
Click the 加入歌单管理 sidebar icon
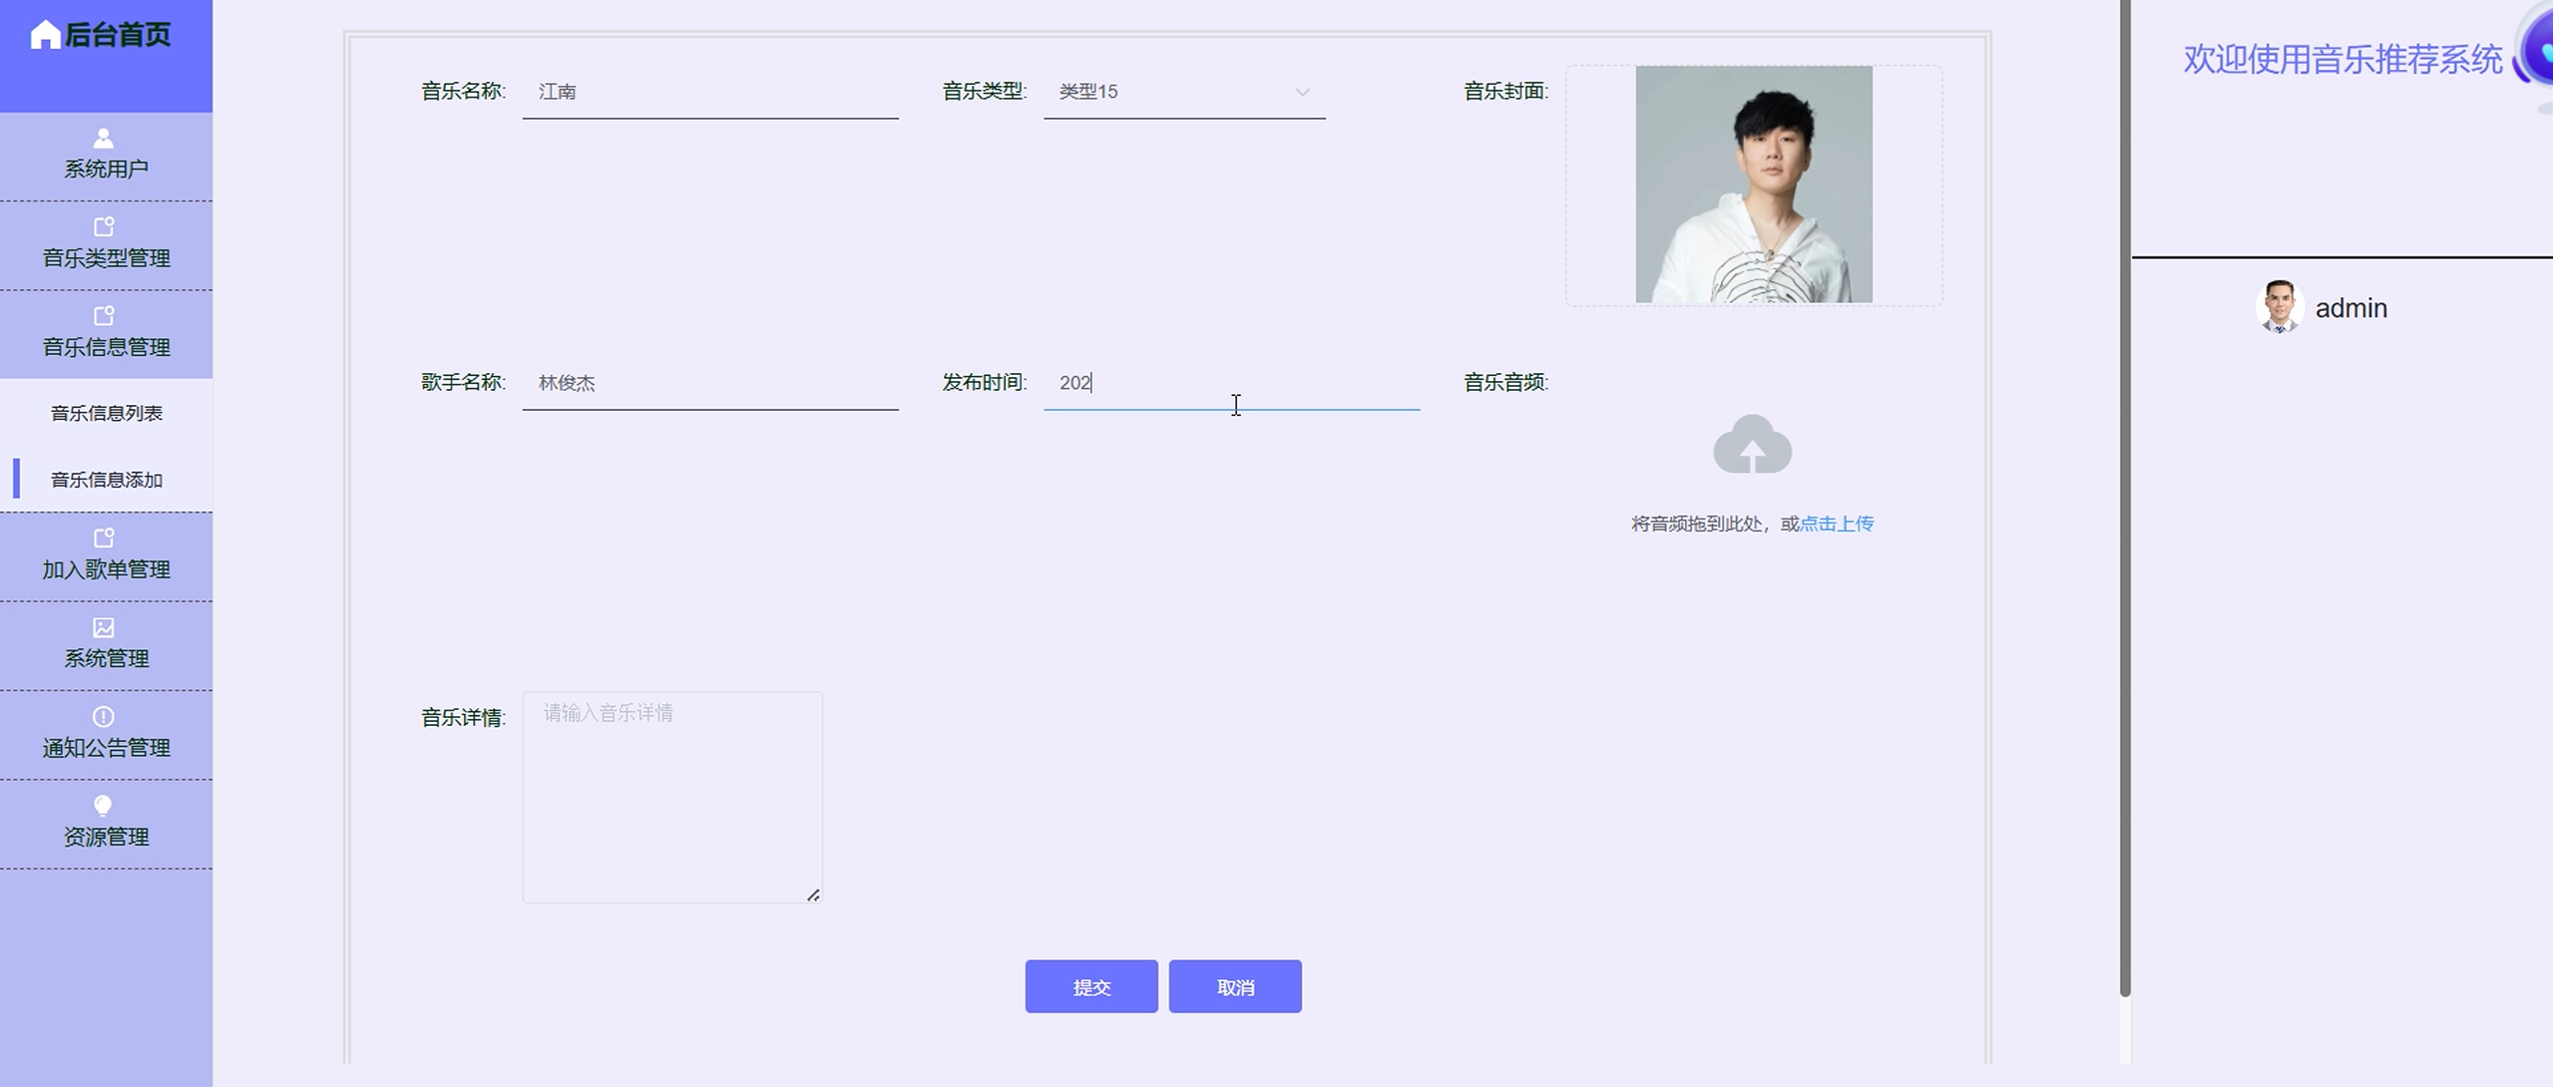104,539
